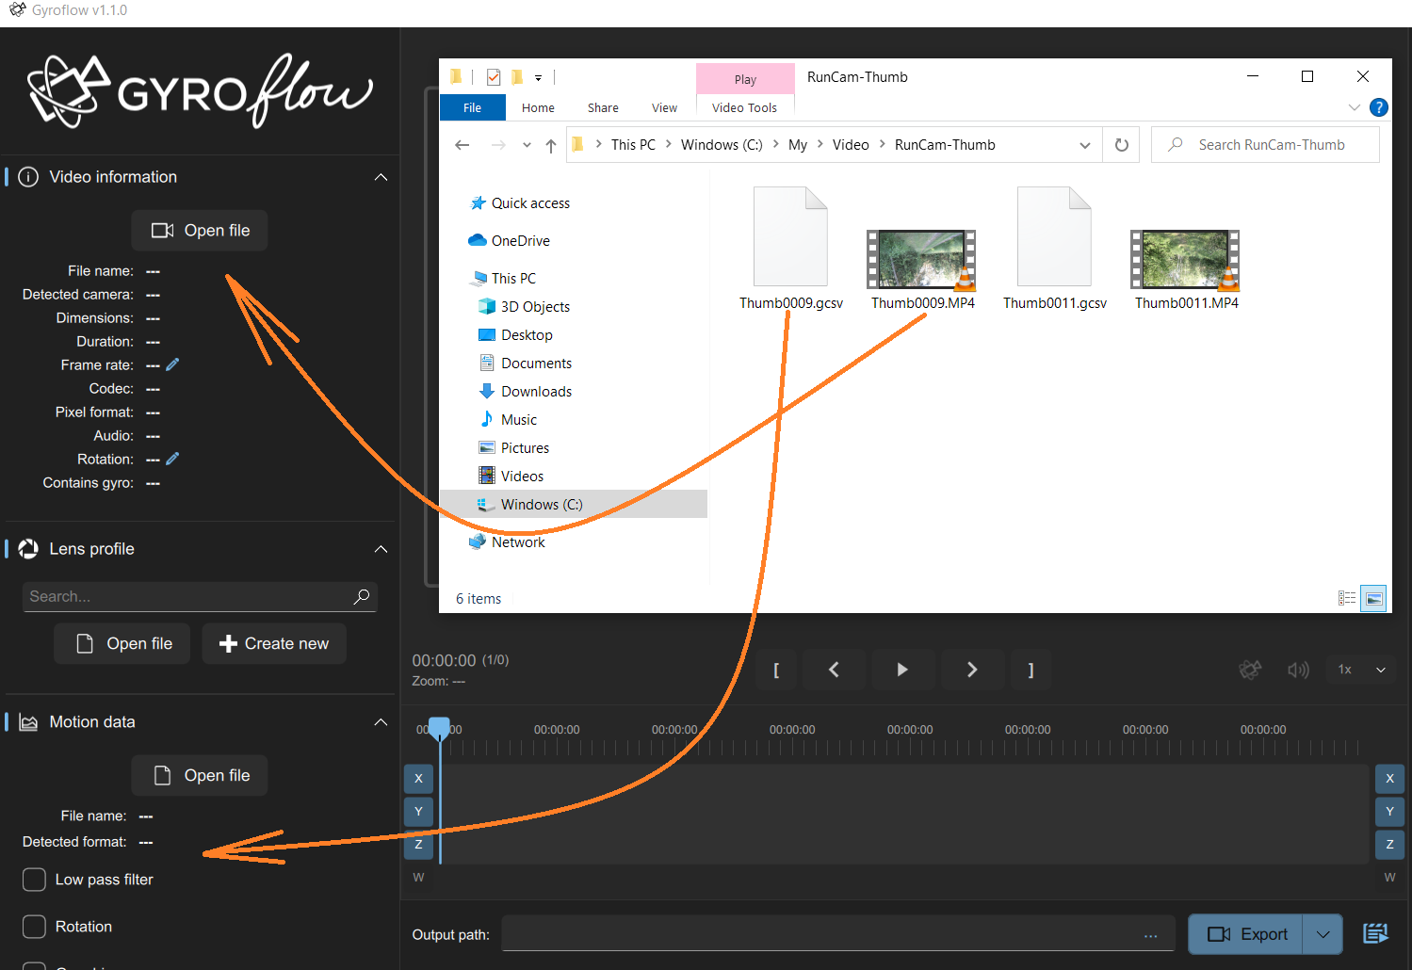Step to previous frame
The height and width of the screenshot is (970, 1412).
(834, 670)
